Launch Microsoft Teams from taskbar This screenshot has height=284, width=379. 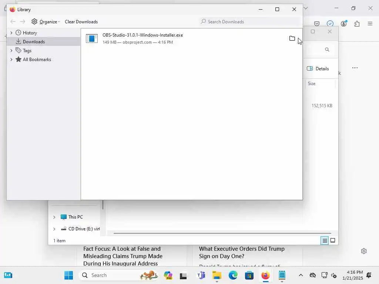[x=201, y=275]
